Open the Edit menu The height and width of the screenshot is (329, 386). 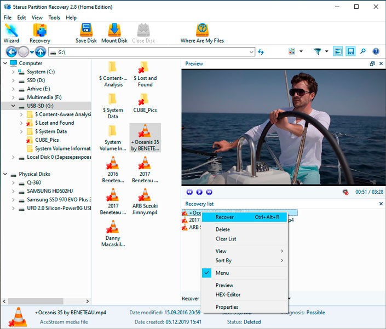tap(21, 18)
